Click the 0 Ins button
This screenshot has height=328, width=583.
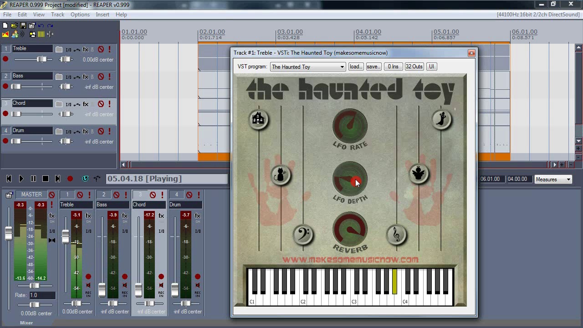[x=393, y=67]
